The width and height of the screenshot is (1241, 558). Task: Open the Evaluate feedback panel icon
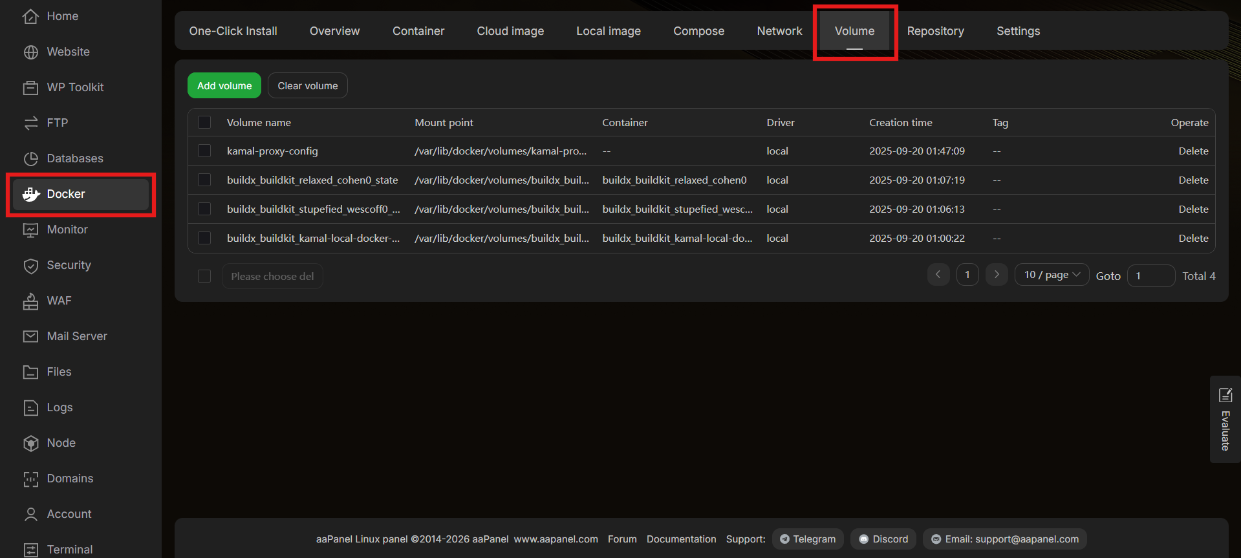click(1225, 395)
